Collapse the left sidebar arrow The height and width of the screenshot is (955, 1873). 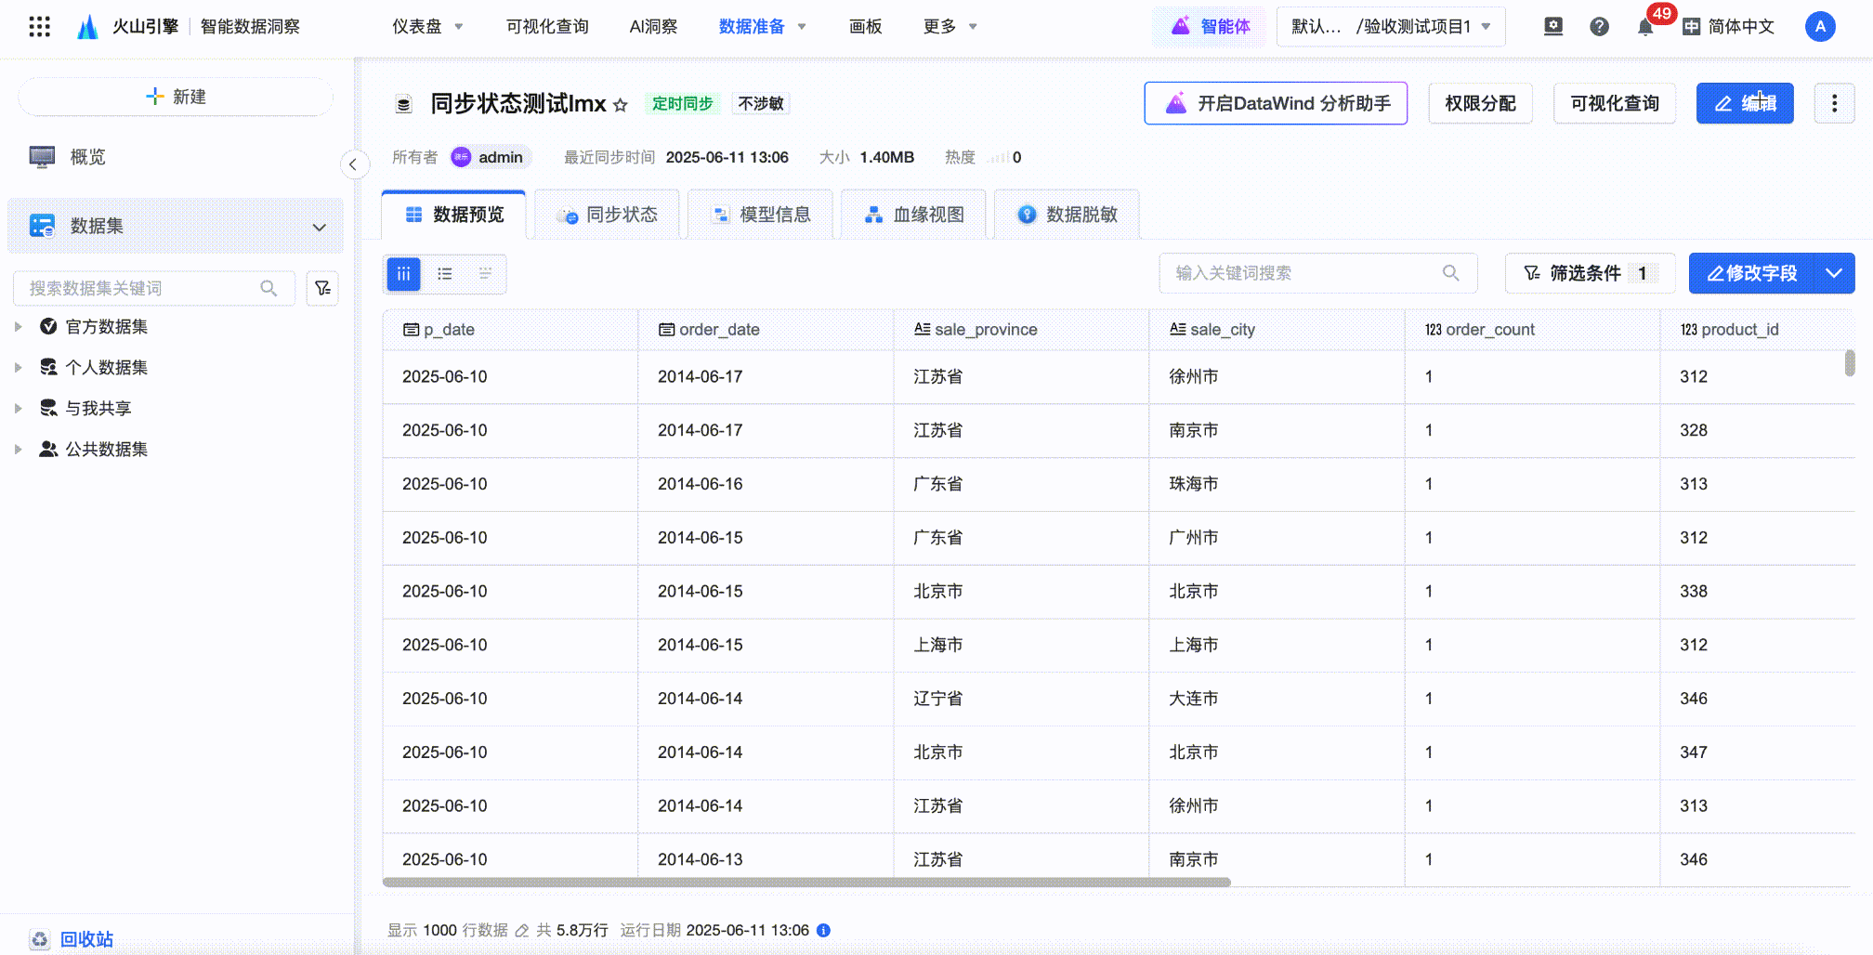[353, 164]
